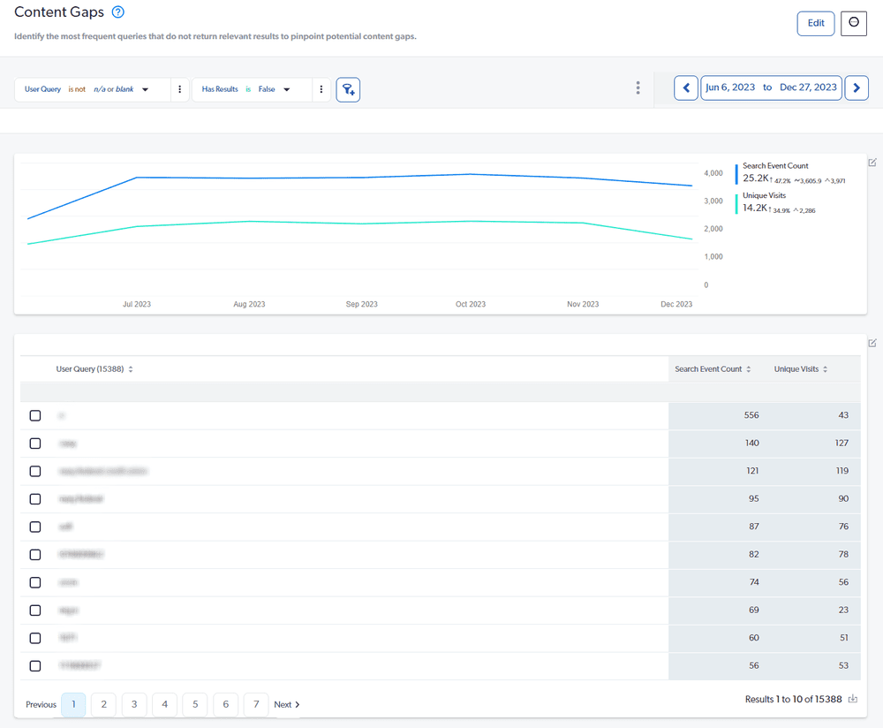This screenshot has height=728, width=883.
Task: Open Has Results filter kebab menu
Action: click(x=321, y=89)
